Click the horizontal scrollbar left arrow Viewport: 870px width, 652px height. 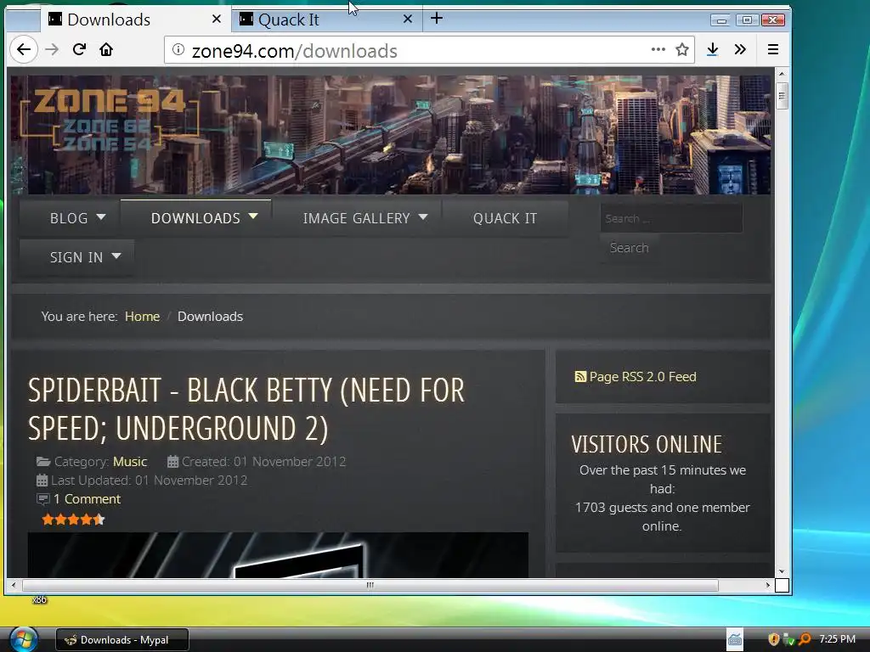(14, 585)
